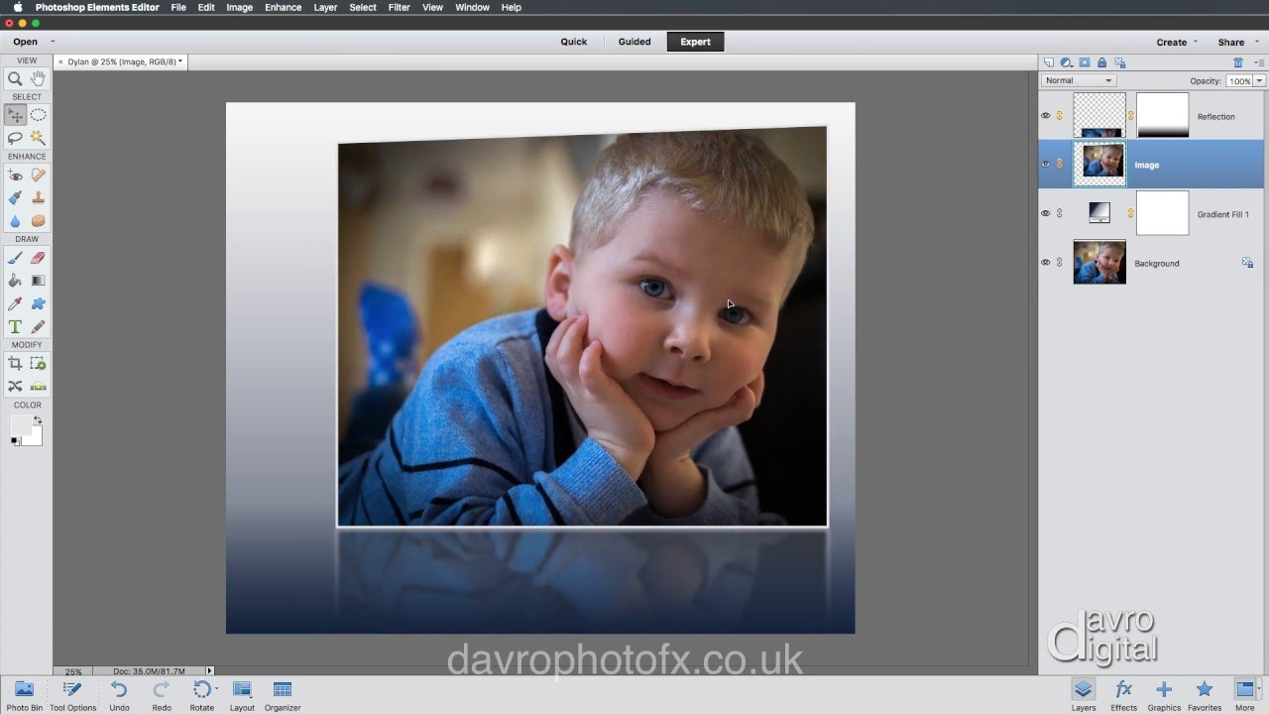This screenshot has width=1269, height=714.
Task: Open the Opacity slider dropdown arrow
Action: [x=1260, y=81]
